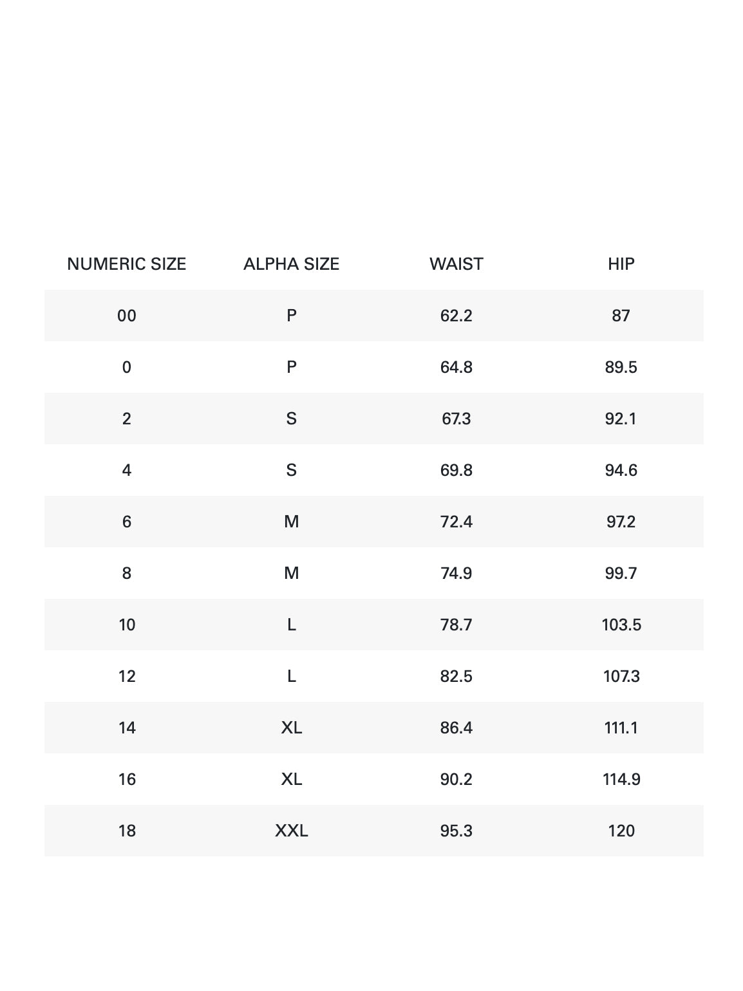The width and height of the screenshot is (743, 991).
Task: Click the NUMERIC SIZE column header
Action: [x=127, y=264]
